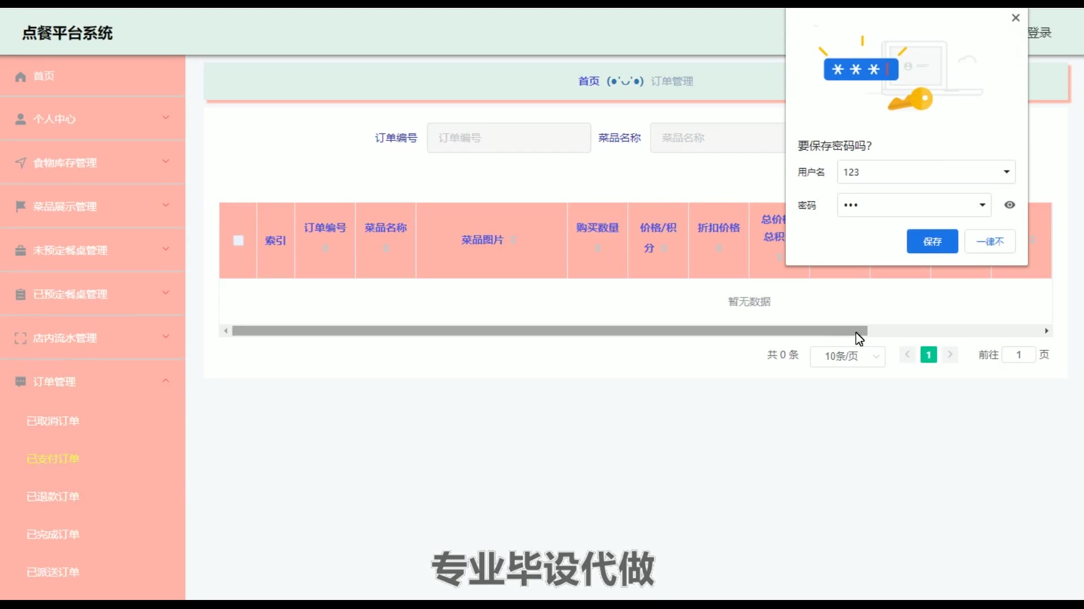
Task: Focus the 订单编号 search input field
Action: [508, 138]
